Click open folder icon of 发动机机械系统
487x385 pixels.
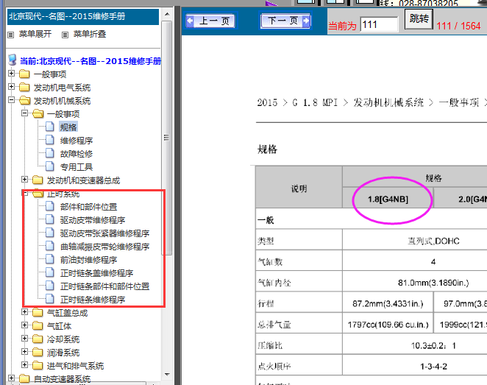tap(24, 101)
